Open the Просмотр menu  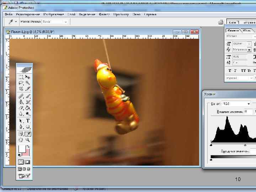(x=121, y=14)
